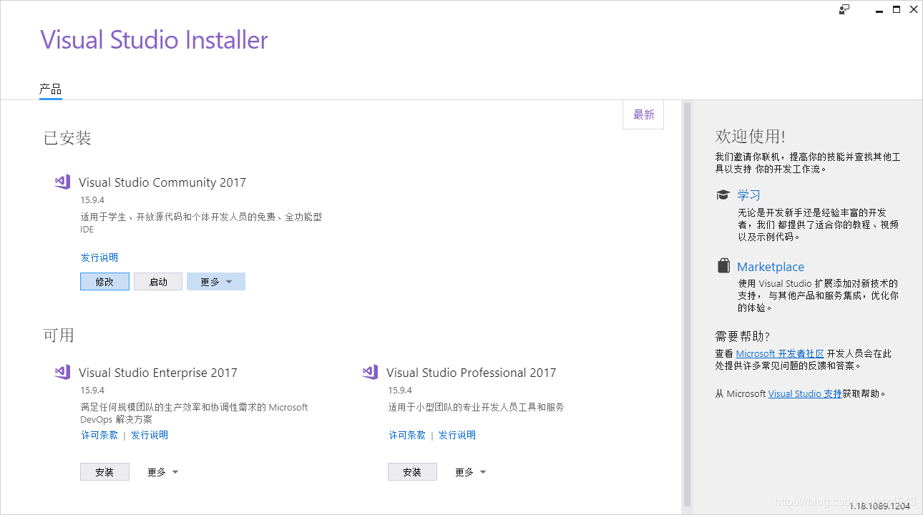Click the 修改 button for Visual Studio Community
923x515 pixels.
click(104, 281)
